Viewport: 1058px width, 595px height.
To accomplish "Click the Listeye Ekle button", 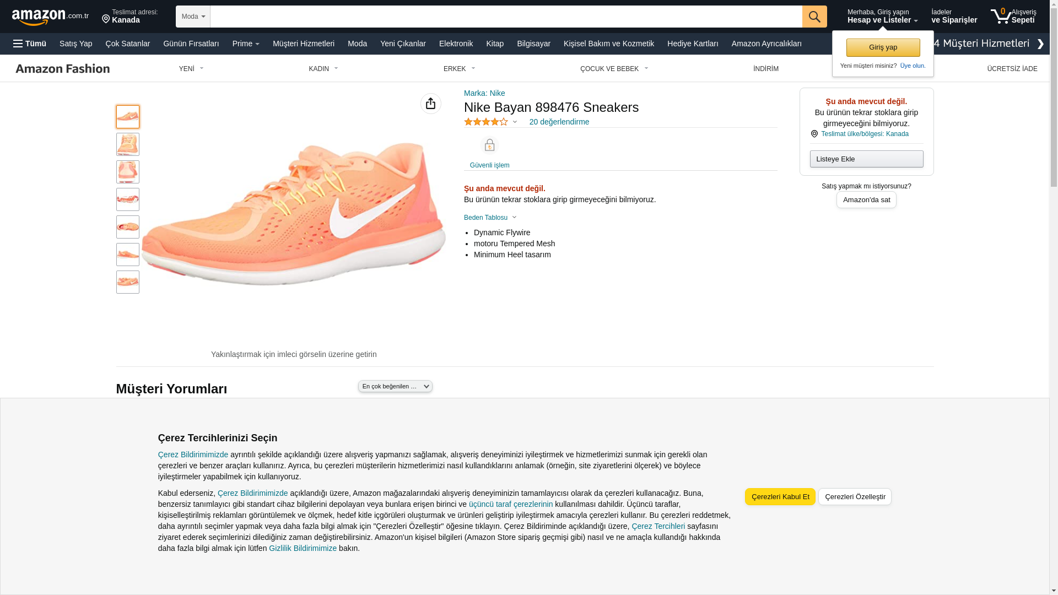I will tap(866, 159).
